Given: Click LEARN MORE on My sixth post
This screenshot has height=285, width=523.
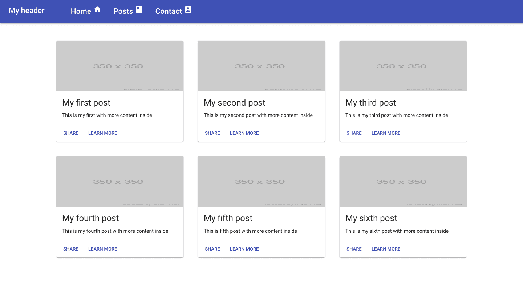Looking at the screenshot, I should click(x=386, y=249).
